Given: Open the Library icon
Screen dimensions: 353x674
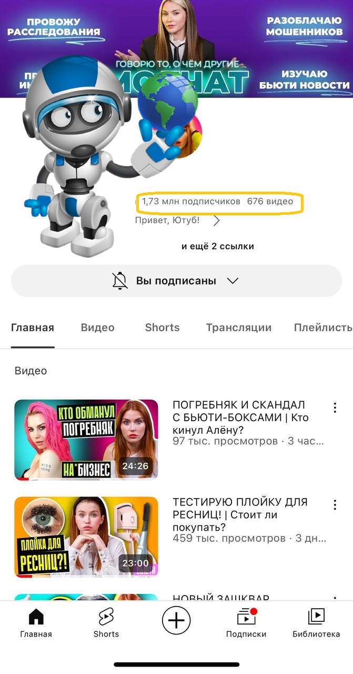Looking at the screenshot, I should (x=316, y=617).
